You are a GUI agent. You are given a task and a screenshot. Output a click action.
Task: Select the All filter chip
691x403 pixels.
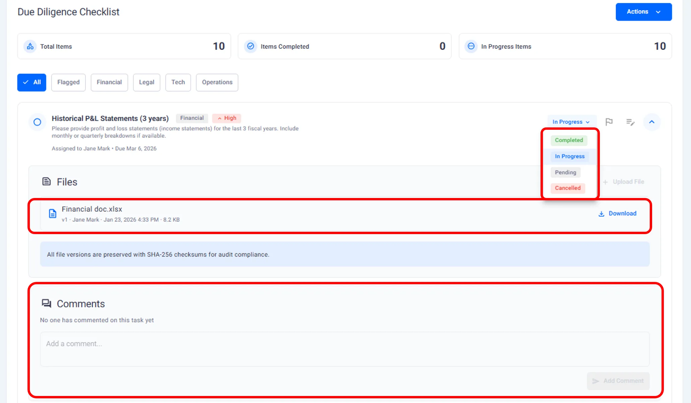coord(32,82)
